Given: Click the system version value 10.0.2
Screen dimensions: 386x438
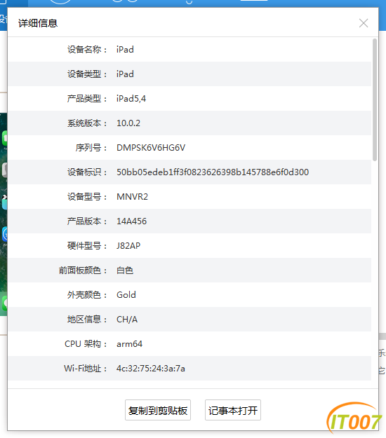Looking at the screenshot, I should (x=128, y=123).
